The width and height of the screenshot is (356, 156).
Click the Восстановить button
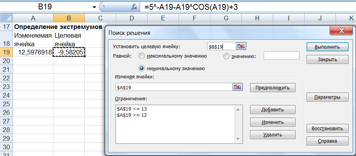327,128
